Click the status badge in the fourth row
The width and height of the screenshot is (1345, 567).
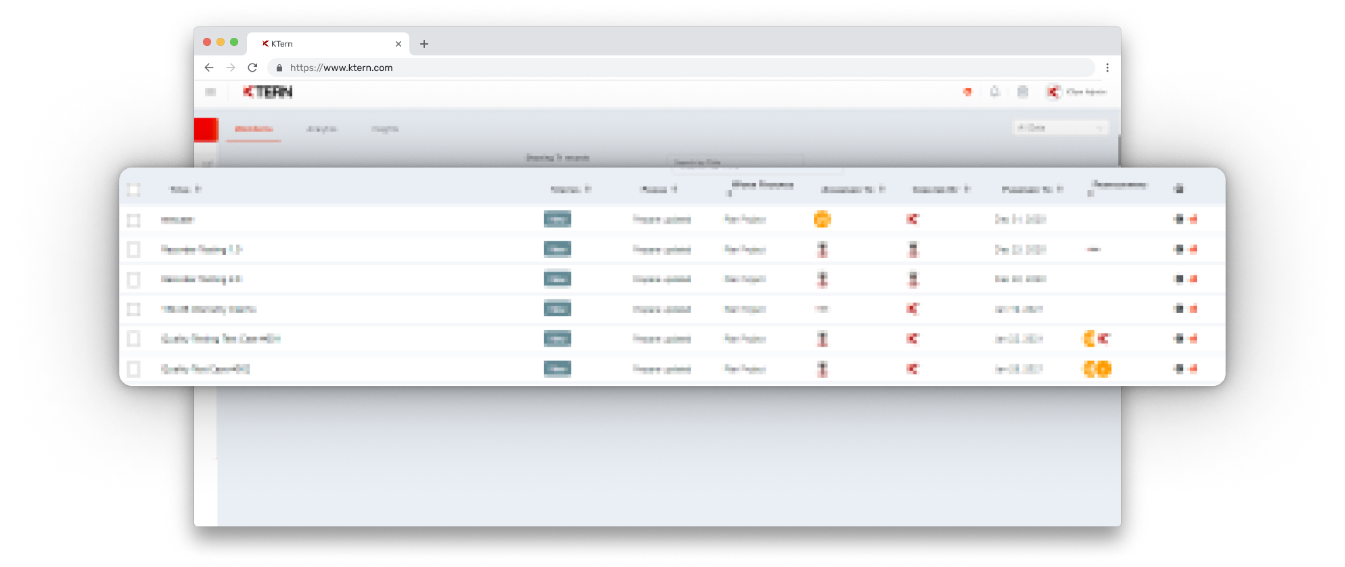tap(557, 309)
